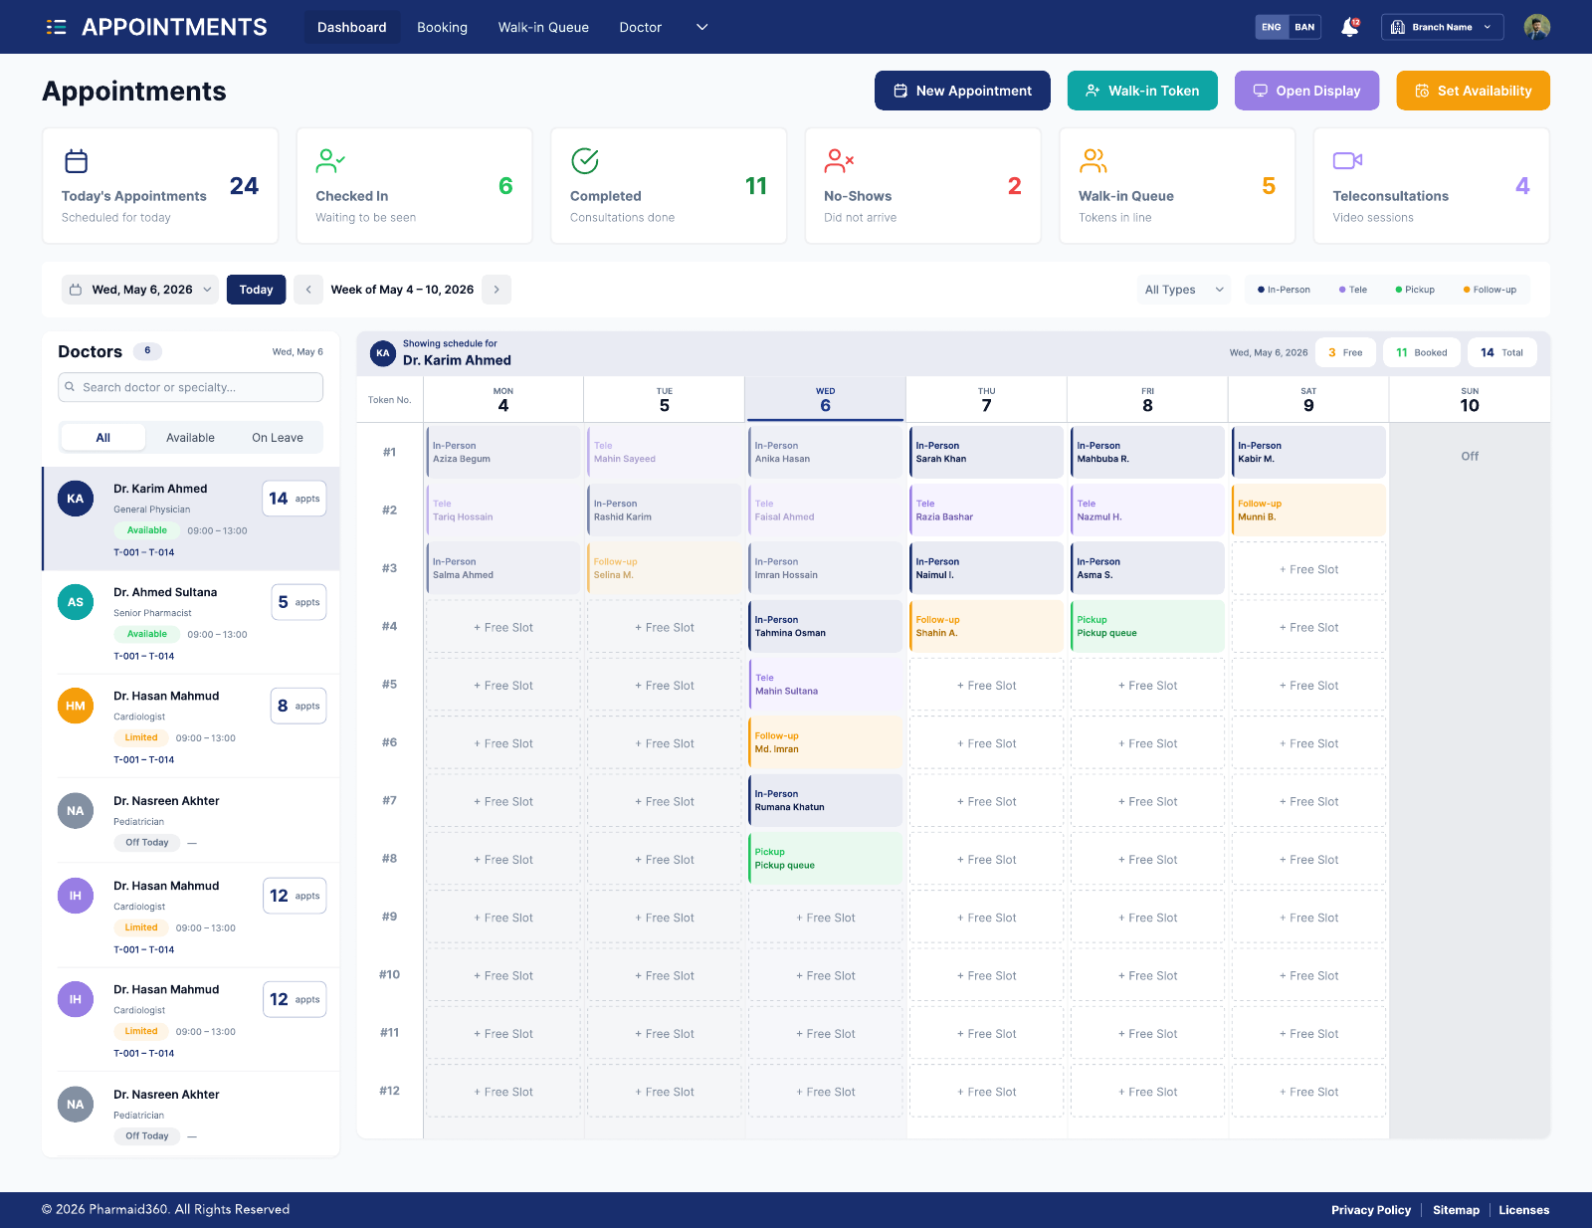Open the Privacy Policy link
The height and width of the screenshot is (1229, 1592).
[x=1371, y=1210]
